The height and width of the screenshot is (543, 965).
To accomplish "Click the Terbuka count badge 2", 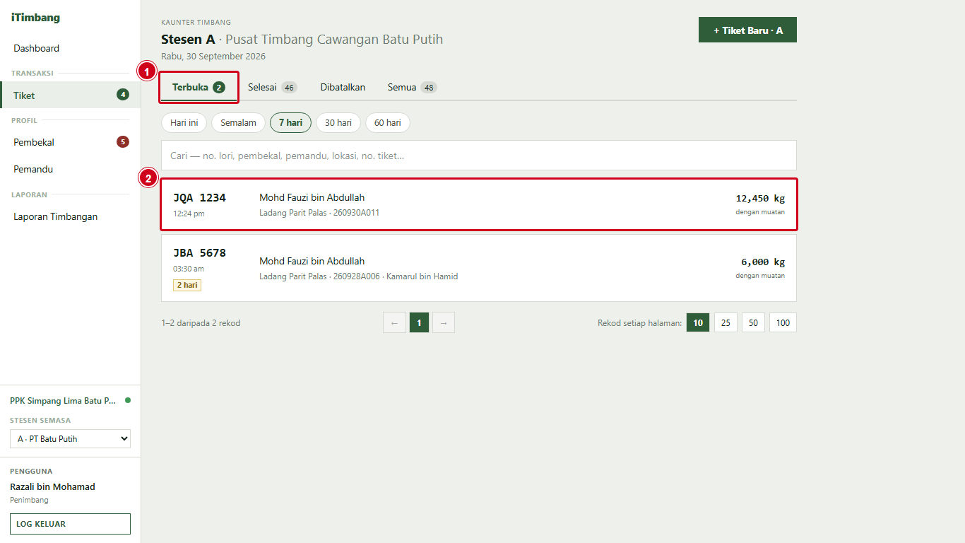I will pyautogui.click(x=219, y=88).
